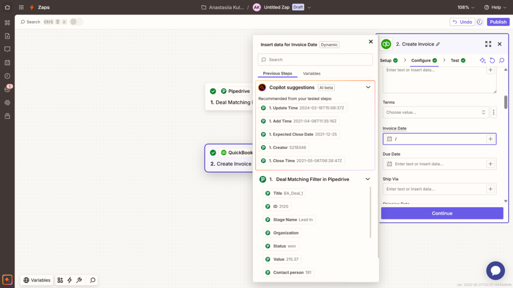Open the gear settings icon in left sidebar
Screen dimensions: 513x288
tap(7, 102)
